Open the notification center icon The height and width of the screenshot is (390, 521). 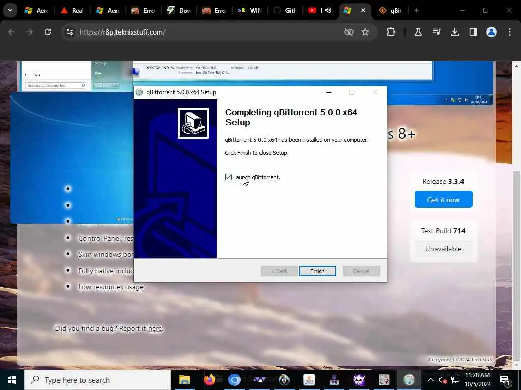(x=505, y=380)
